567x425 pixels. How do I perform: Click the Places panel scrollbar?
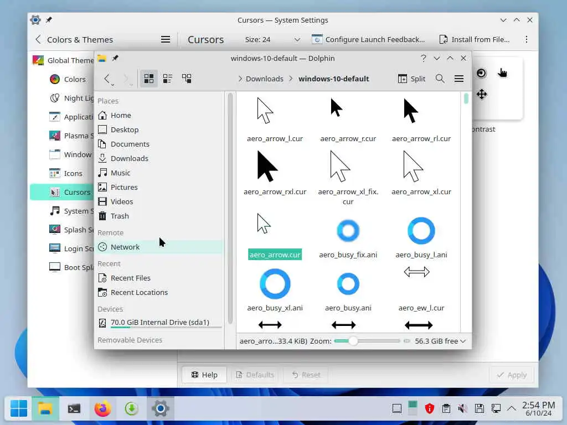(x=230, y=208)
